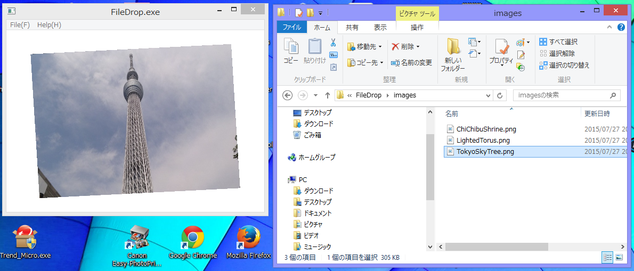Open the Help(H) menu in FileDrop.exe

[49, 24]
